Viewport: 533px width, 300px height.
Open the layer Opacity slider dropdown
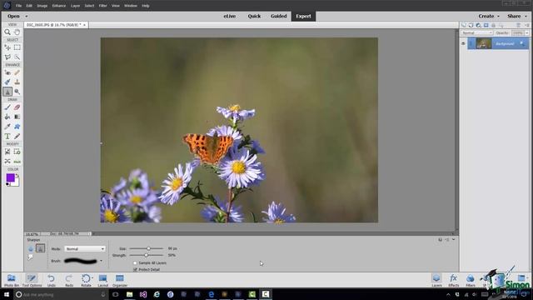point(527,33)
